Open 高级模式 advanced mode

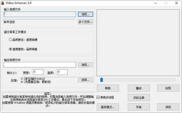pos(108,107)
